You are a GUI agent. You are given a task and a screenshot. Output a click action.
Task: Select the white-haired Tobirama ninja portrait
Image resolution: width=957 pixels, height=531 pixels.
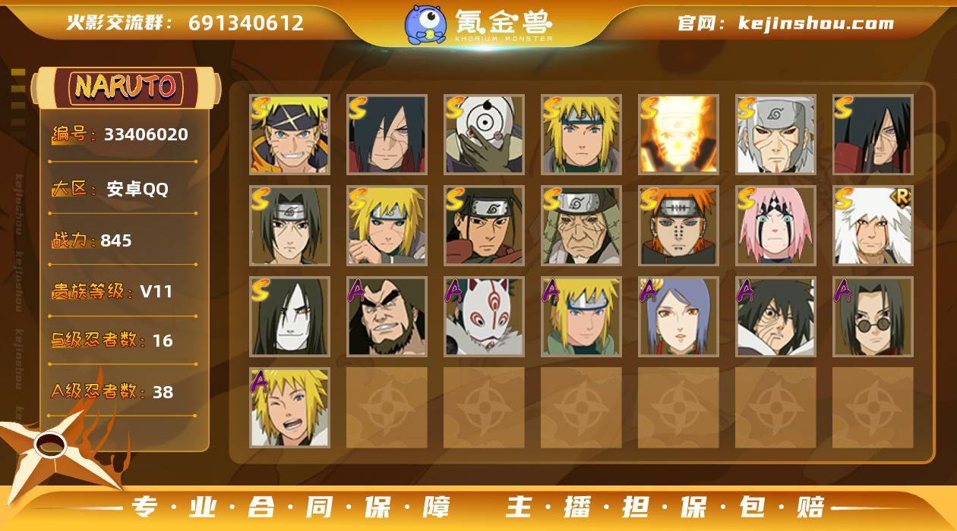point(775,134)
